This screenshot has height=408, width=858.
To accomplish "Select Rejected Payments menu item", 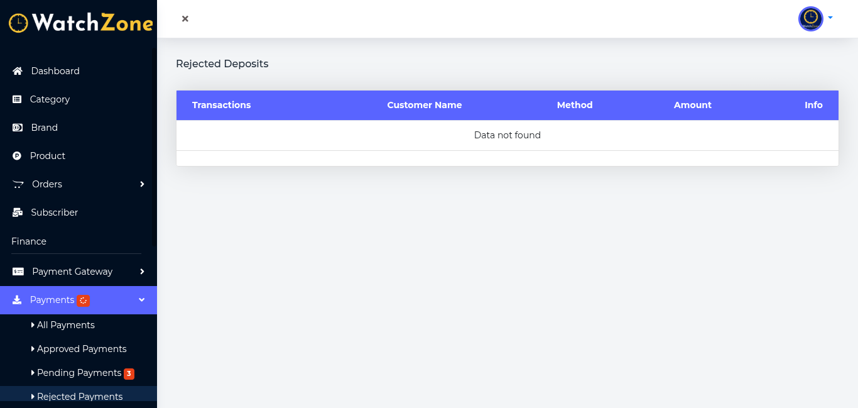I will 79,397.
